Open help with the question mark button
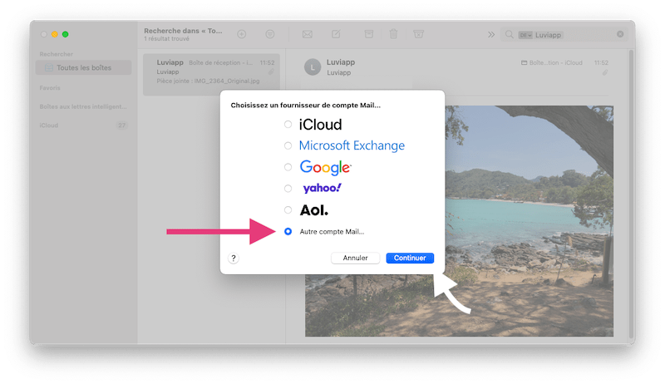This screenshot has height=384, width=665. [234, 258]
